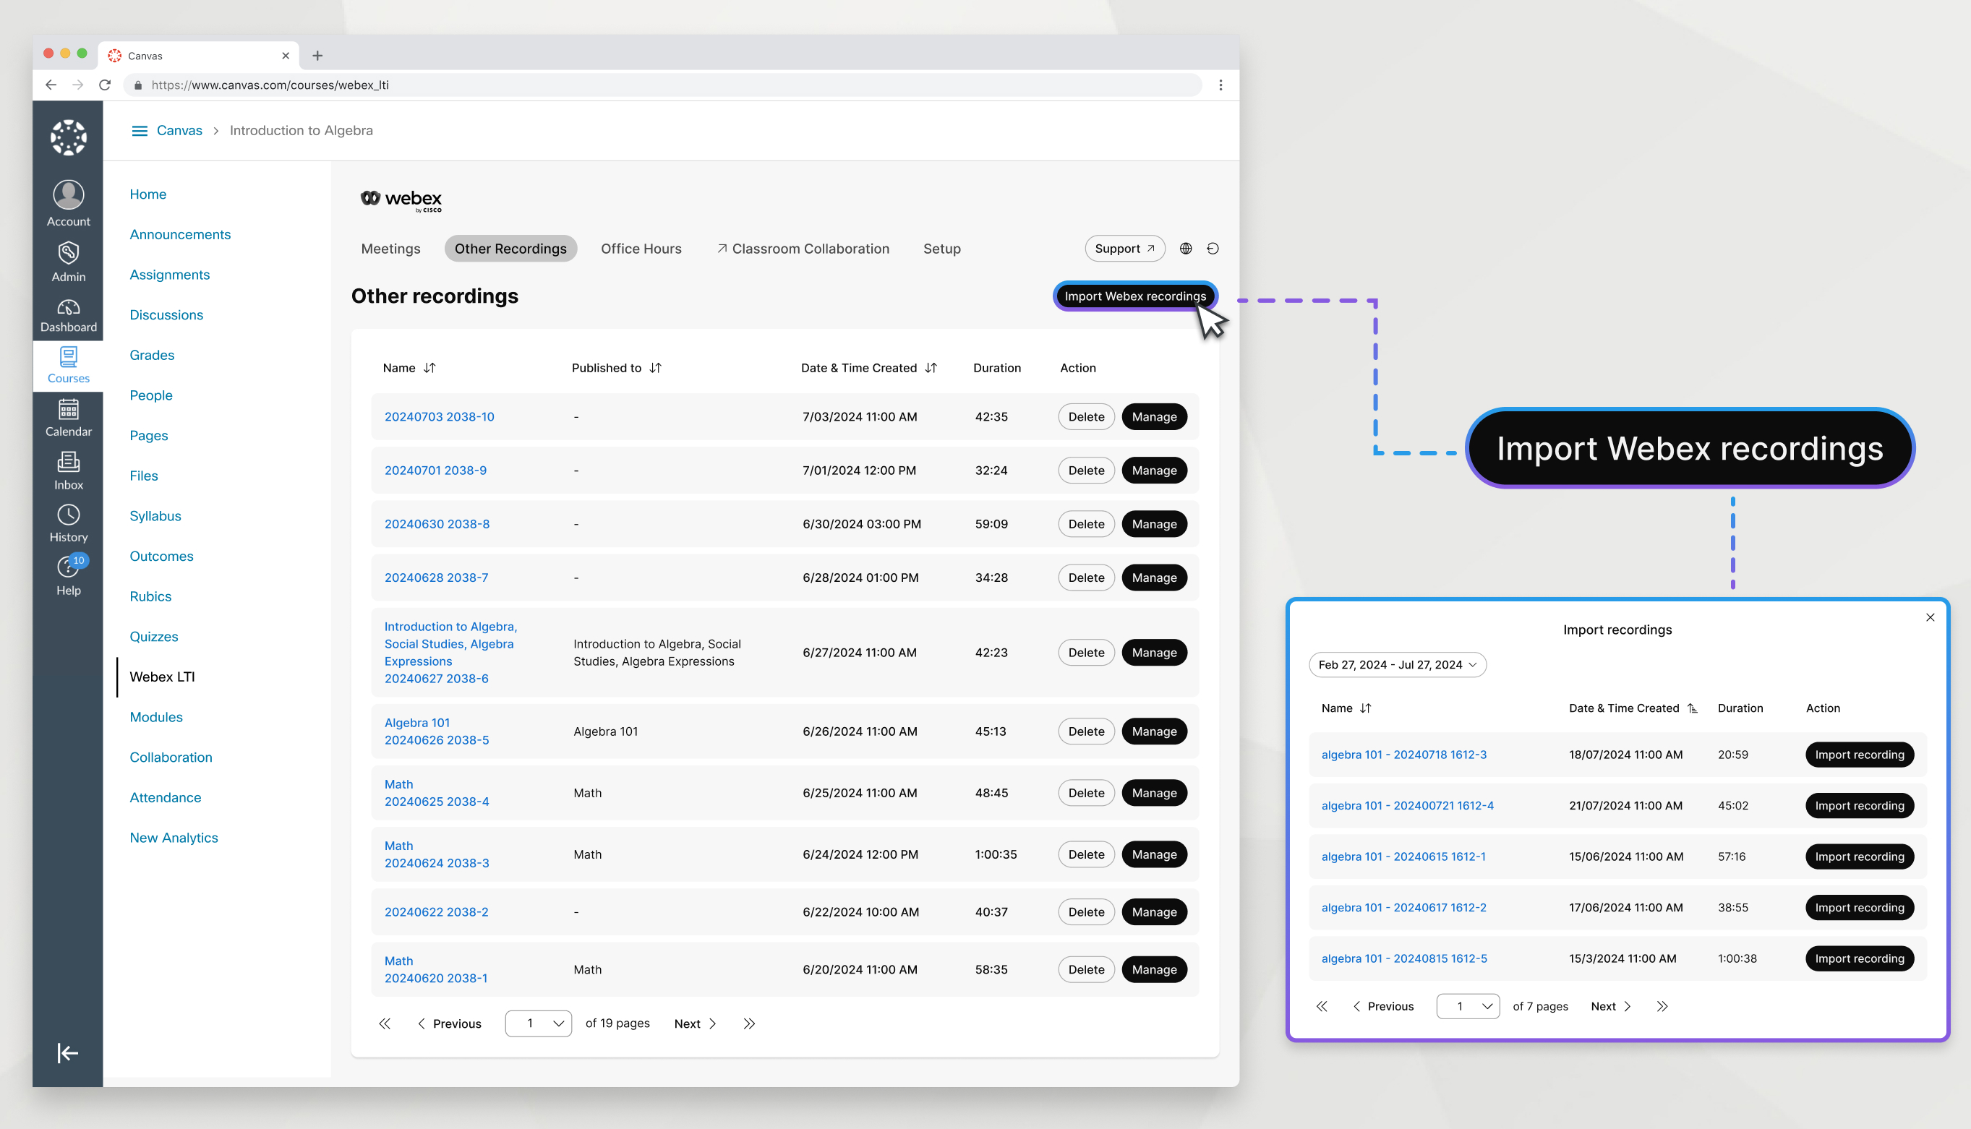1971x1129 pixels.
Task: Jump to last page in main table
Action: coord(748,1023)
